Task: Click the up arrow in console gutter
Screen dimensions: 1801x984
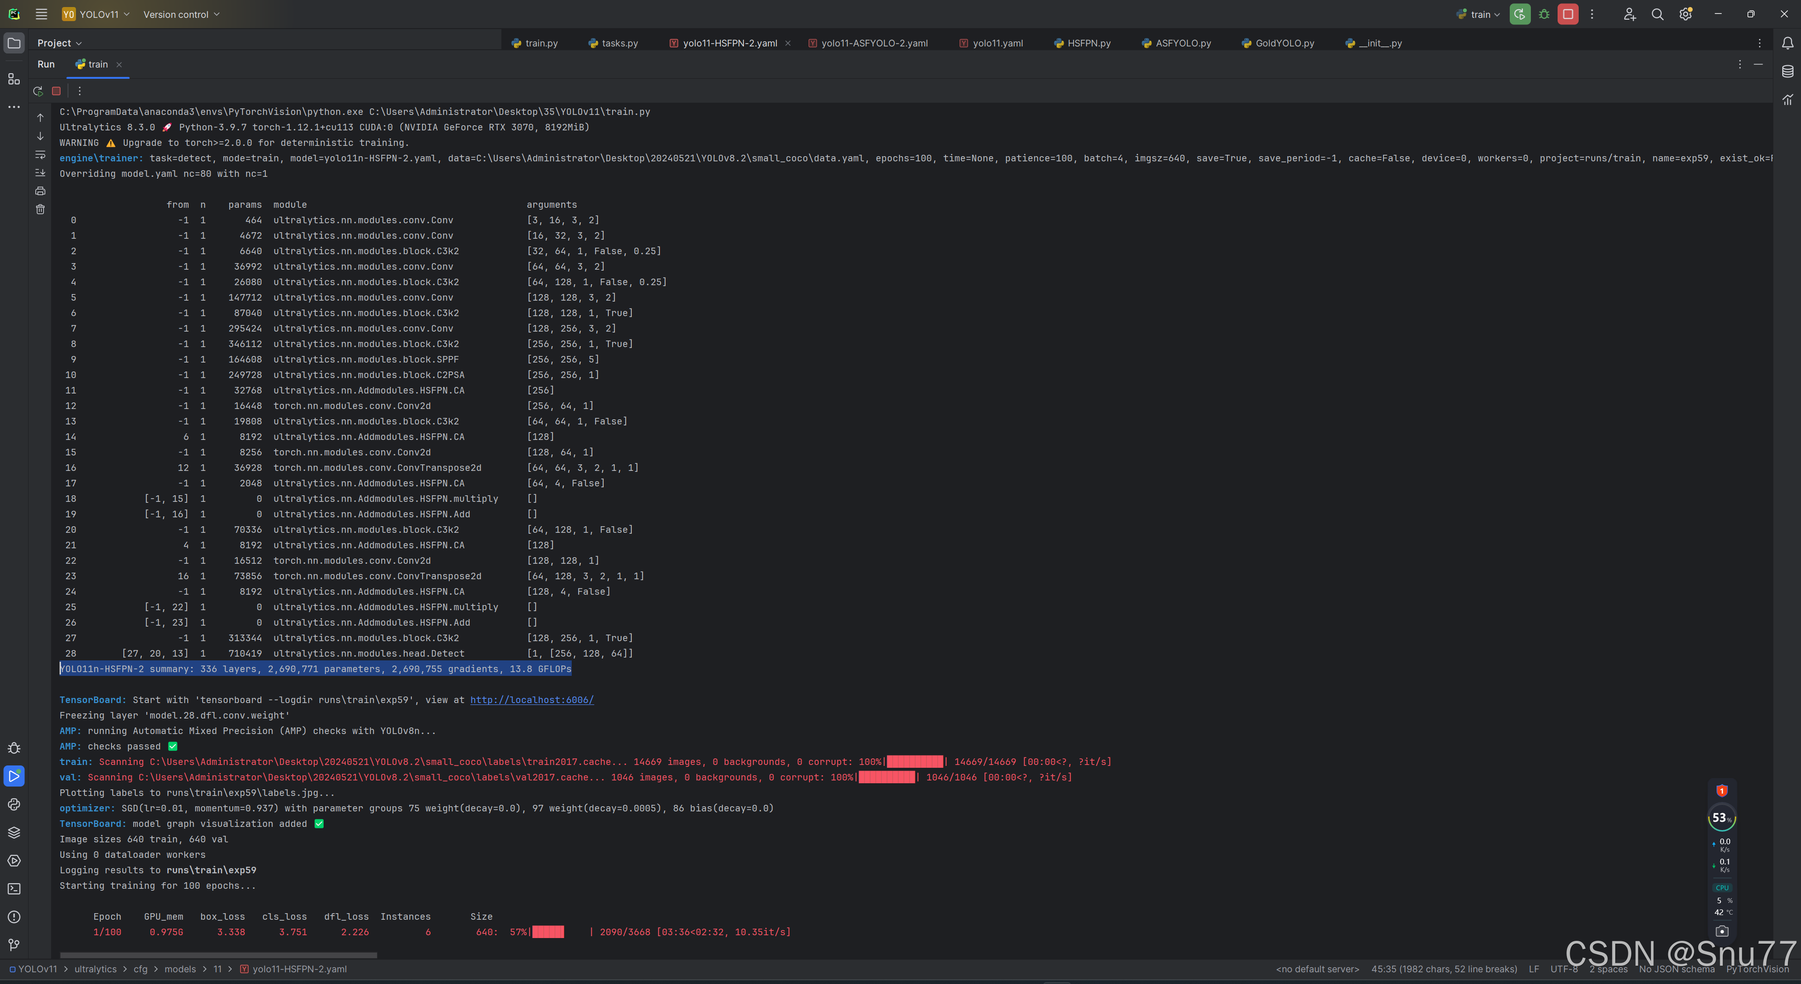Action: [40, 118]
